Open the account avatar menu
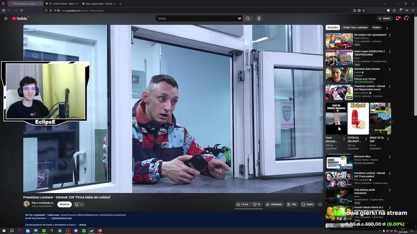 coord(406,19)
